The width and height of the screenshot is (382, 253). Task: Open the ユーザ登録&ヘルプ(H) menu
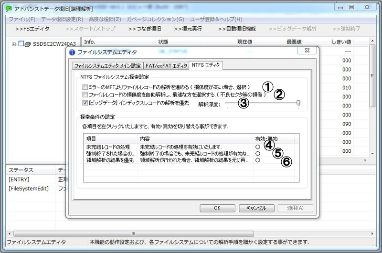click(216, 19)
